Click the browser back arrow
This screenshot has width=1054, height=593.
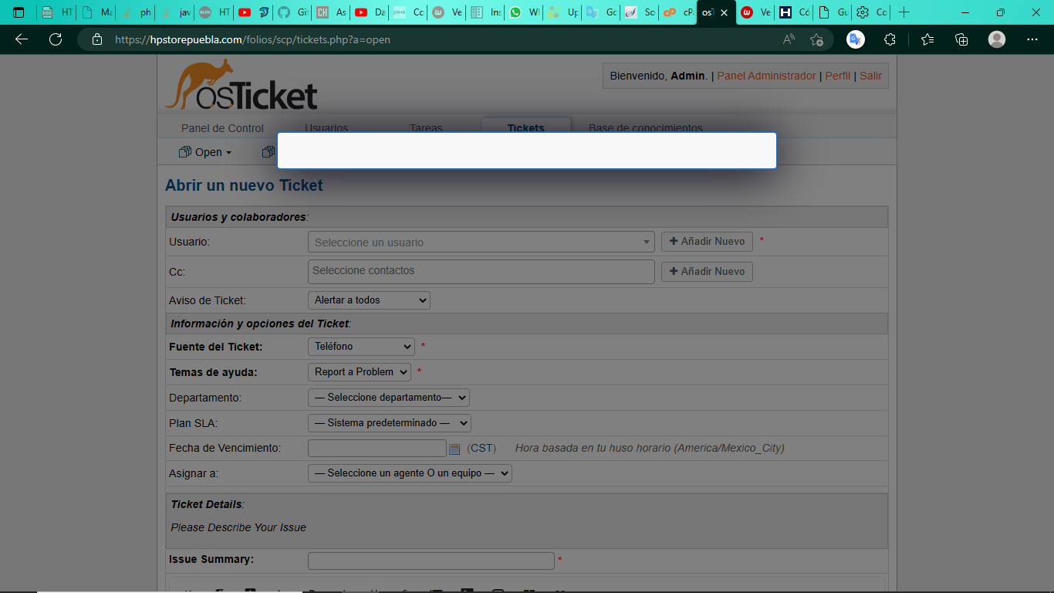click(22, 39)
